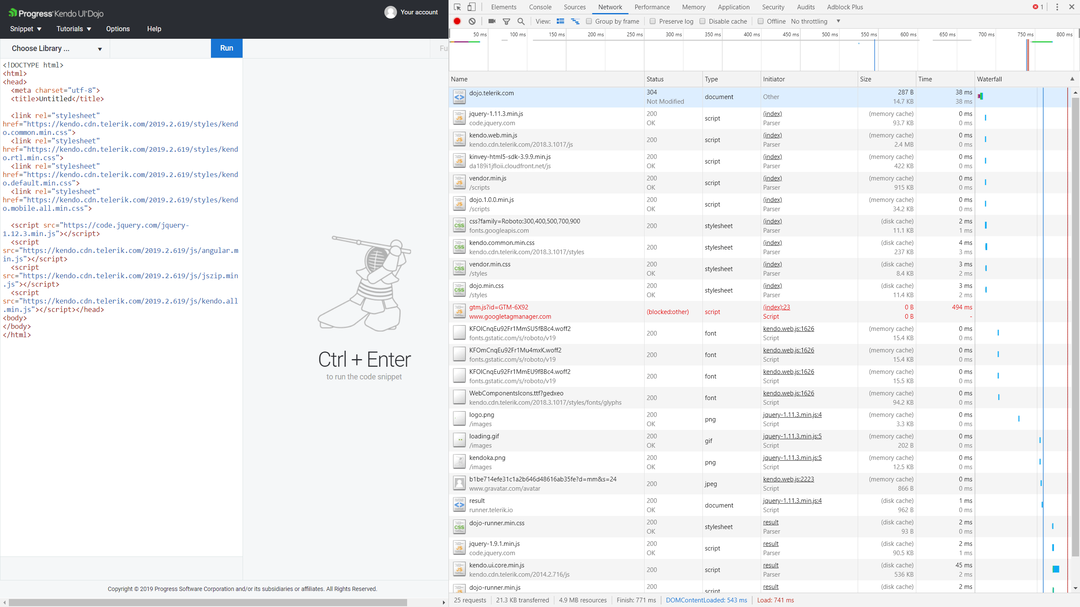
Task: Open DevTools three-dot customize menu
Action: coord(1057,7)
